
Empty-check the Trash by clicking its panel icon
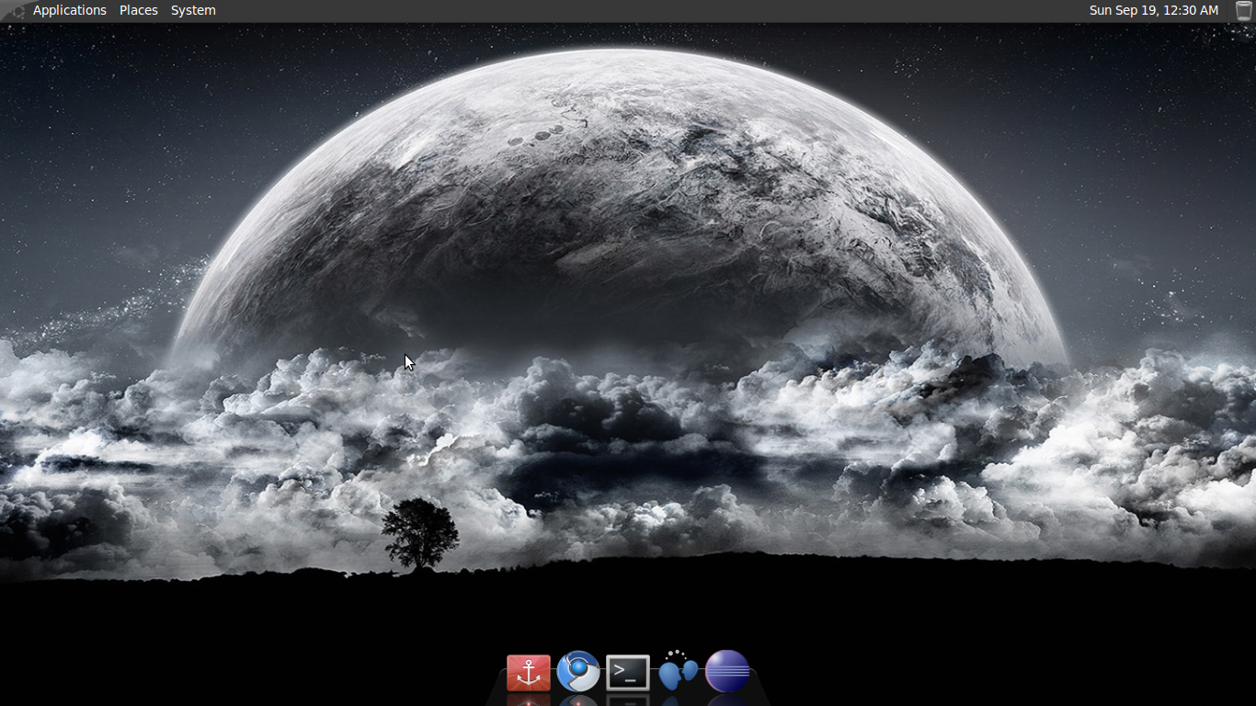pos(1242,10)
